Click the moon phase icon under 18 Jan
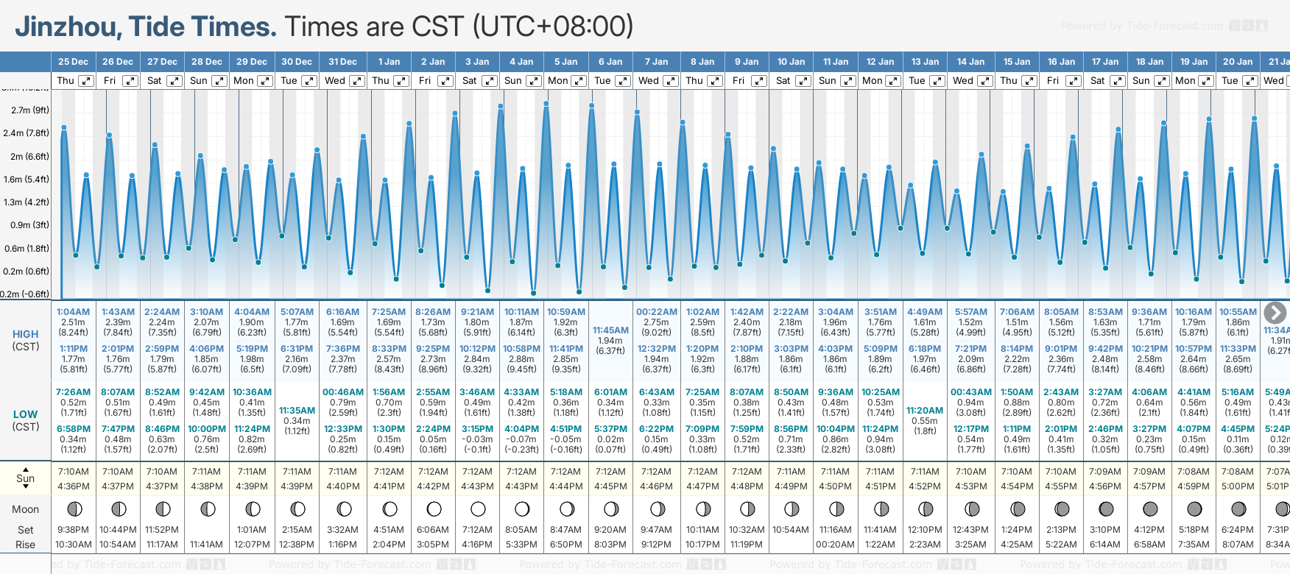The width and height of the screenshot is (1290, 574). pos(1149,509)
